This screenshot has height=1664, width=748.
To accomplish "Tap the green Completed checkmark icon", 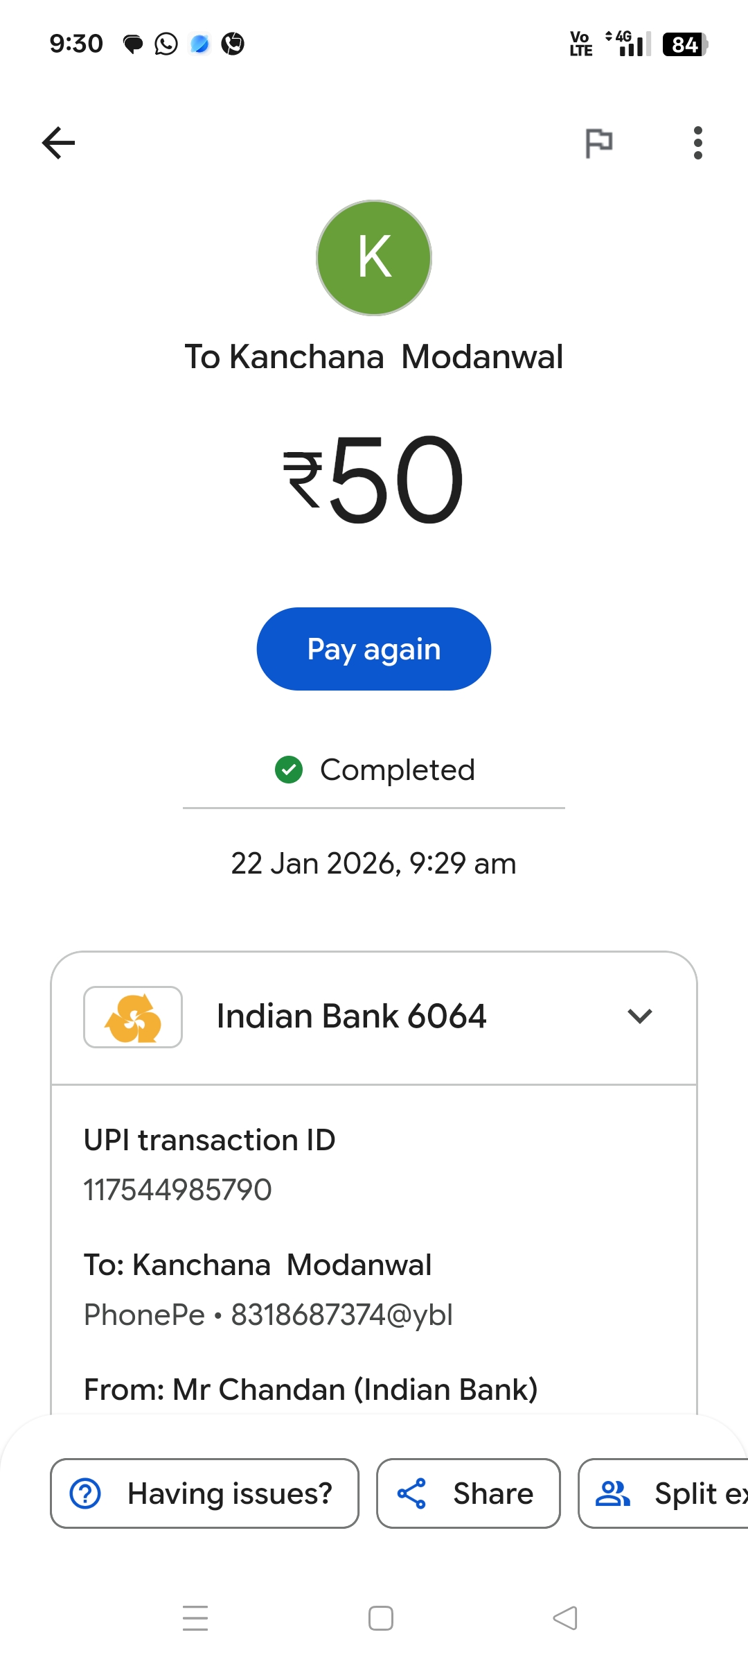I will (289, 770).
